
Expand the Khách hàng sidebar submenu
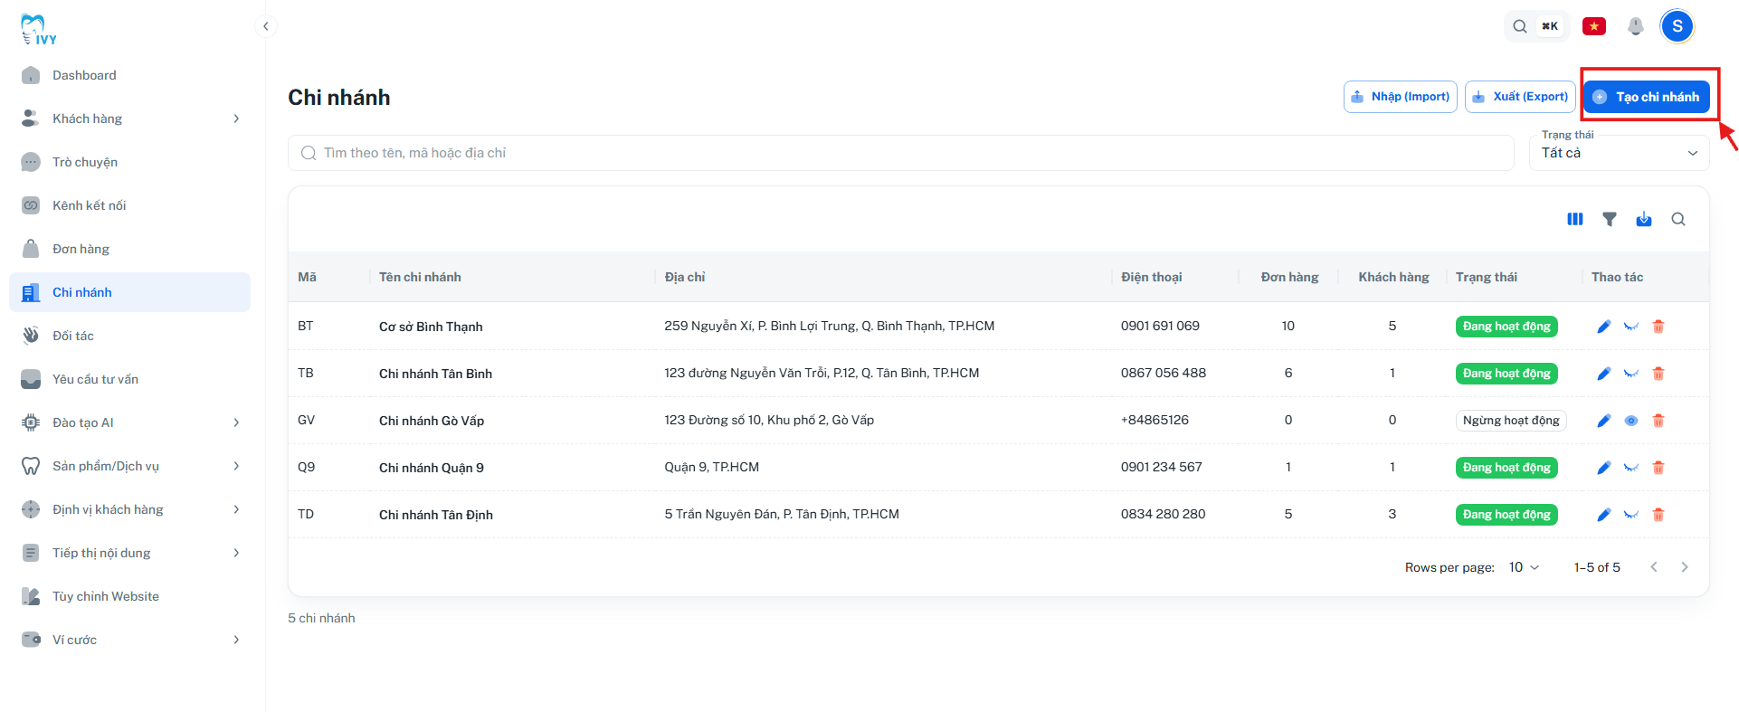coord(236,119)
